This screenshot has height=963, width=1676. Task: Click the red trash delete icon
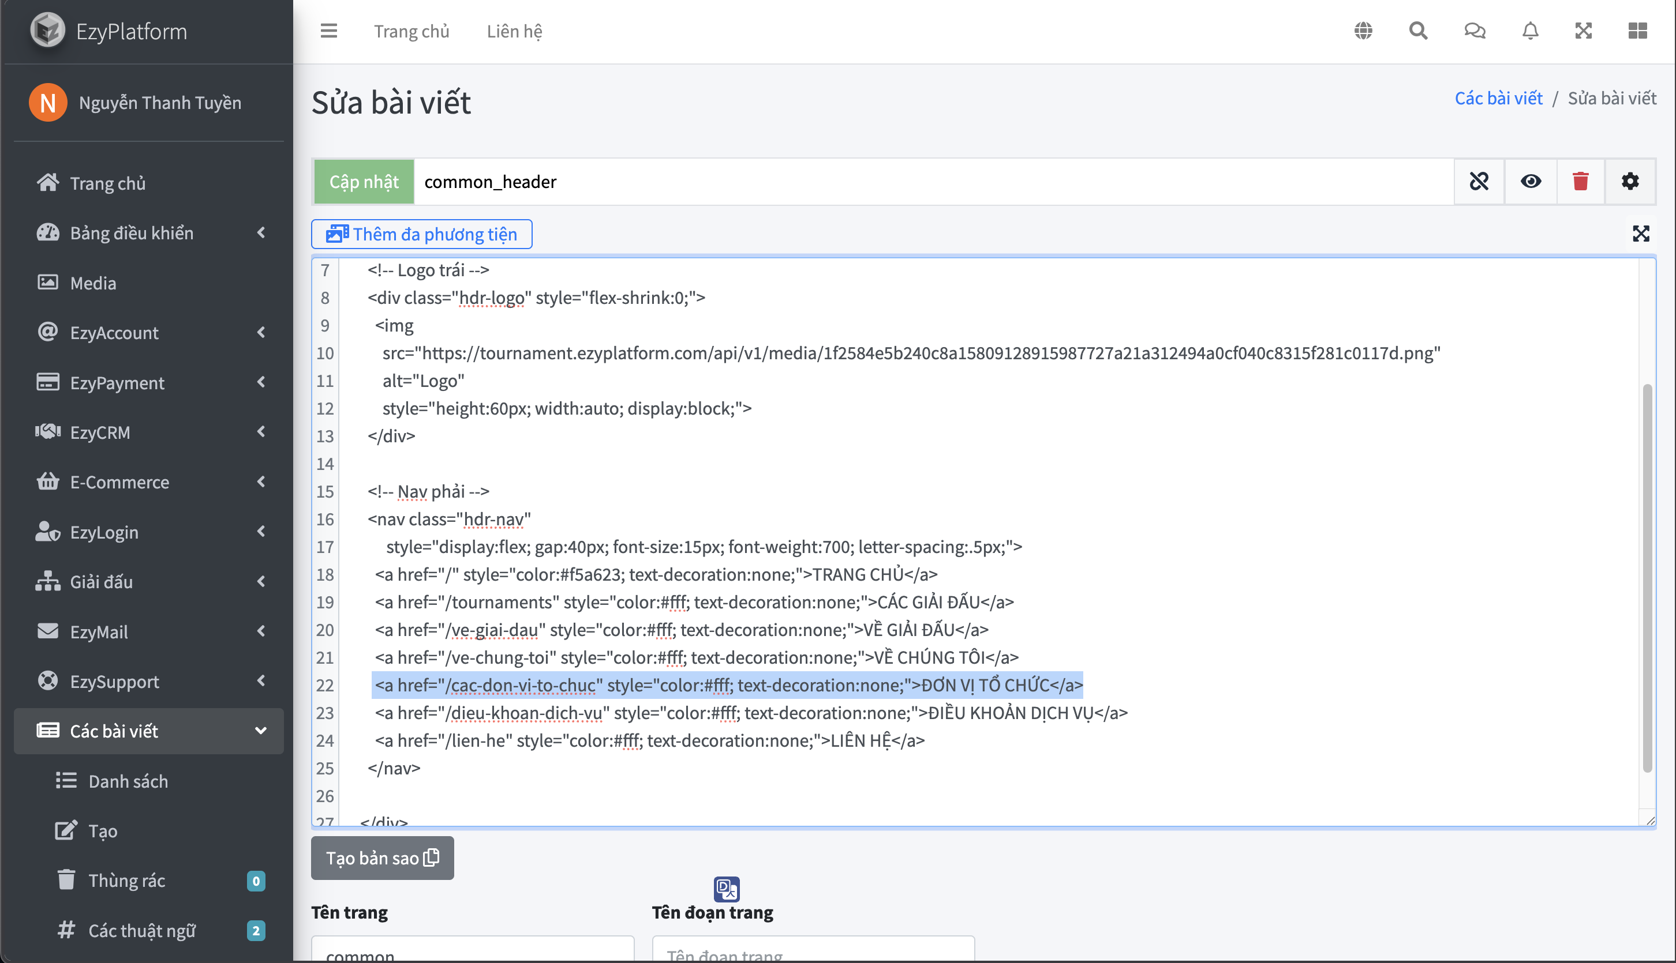[x=1580, y=181]
